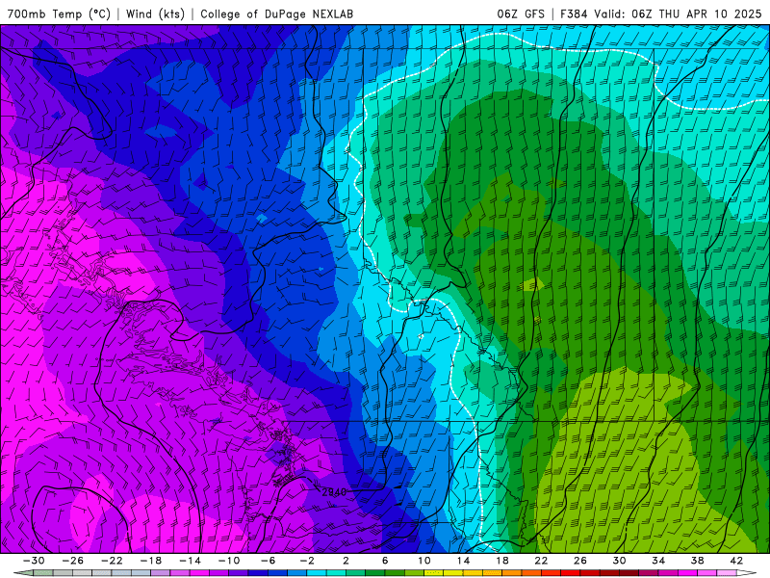Click the 34 temperature scale label
The height and width of the screenshot is (578, 770).
coord(658,561)
